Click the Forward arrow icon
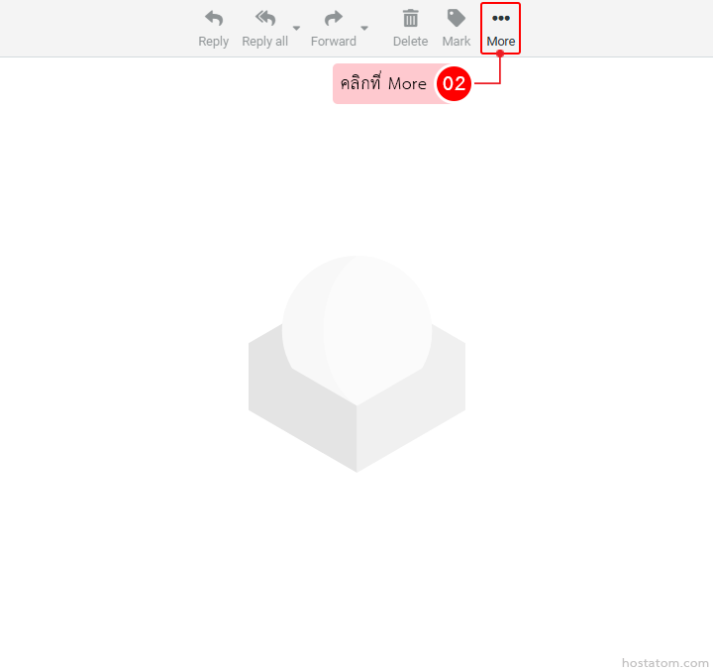Image resolution: width=713 pixels, height=671 pixels. tap(334, 18)
